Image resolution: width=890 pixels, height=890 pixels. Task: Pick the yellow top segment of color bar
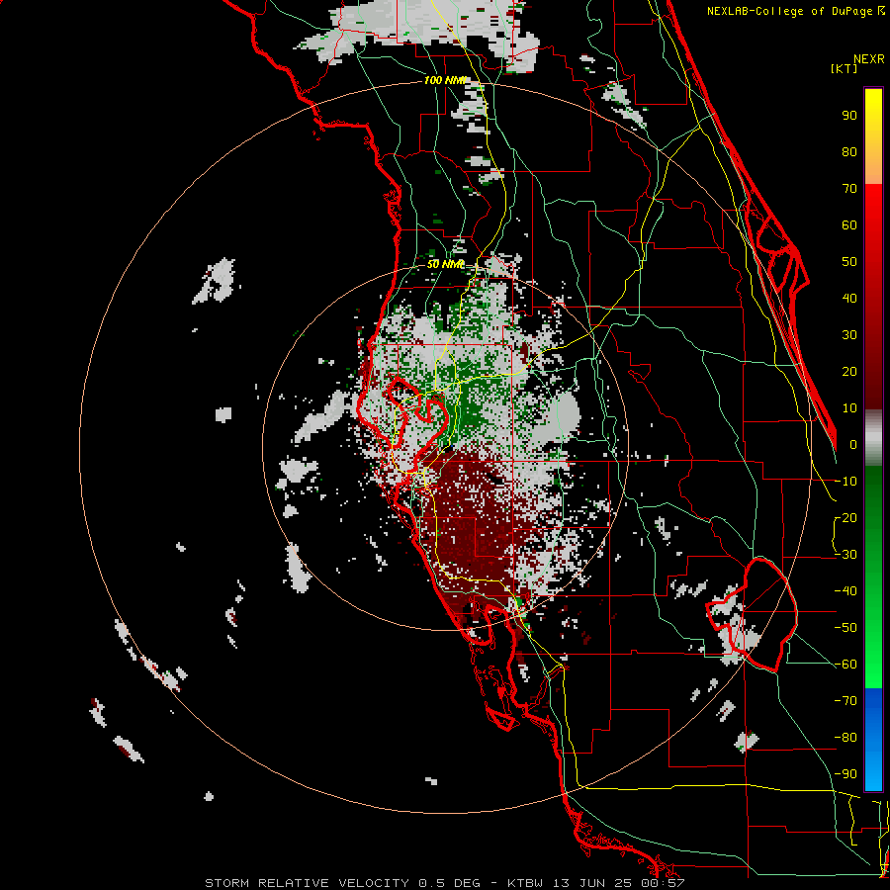(x=873, y=136)
